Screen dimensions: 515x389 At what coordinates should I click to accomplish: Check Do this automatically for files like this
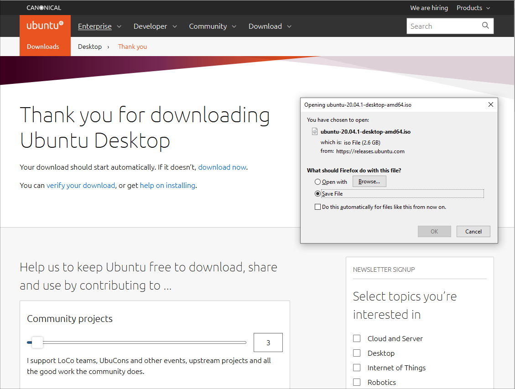coord(317,207)
